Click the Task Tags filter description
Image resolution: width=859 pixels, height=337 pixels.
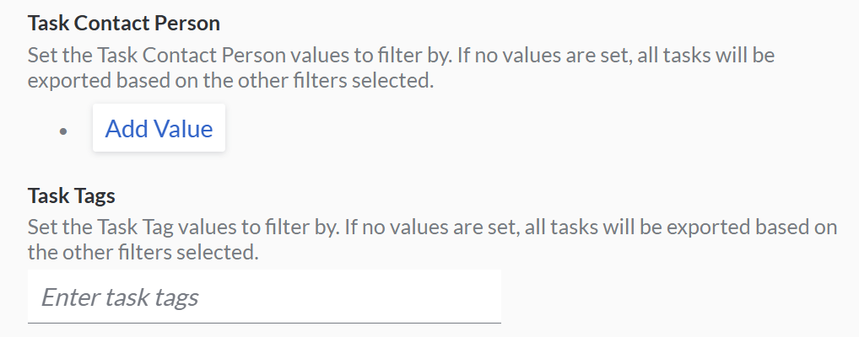[x=431, y=239]
